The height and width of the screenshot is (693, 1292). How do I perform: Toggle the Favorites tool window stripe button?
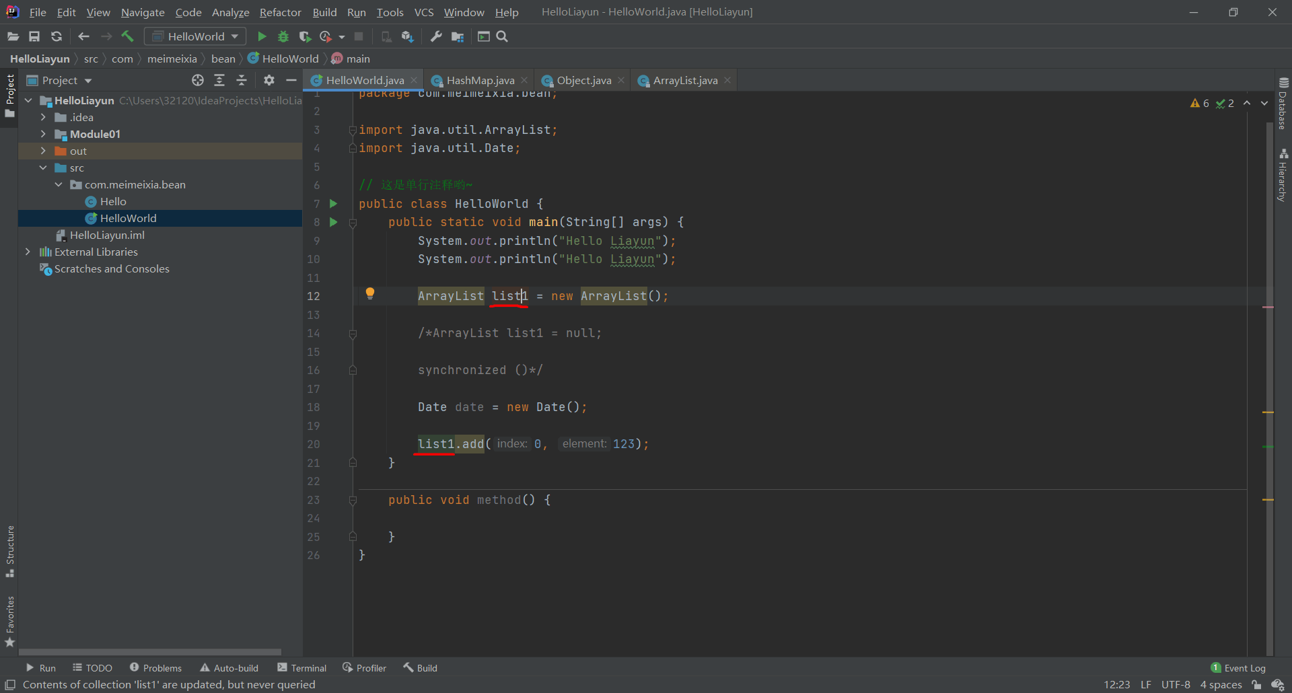pyautogui.click(x=9, y=622)
